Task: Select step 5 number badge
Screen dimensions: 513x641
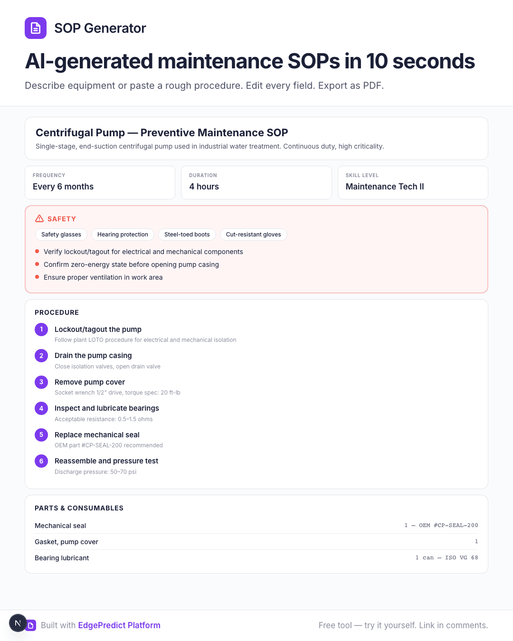Action: 41,434
